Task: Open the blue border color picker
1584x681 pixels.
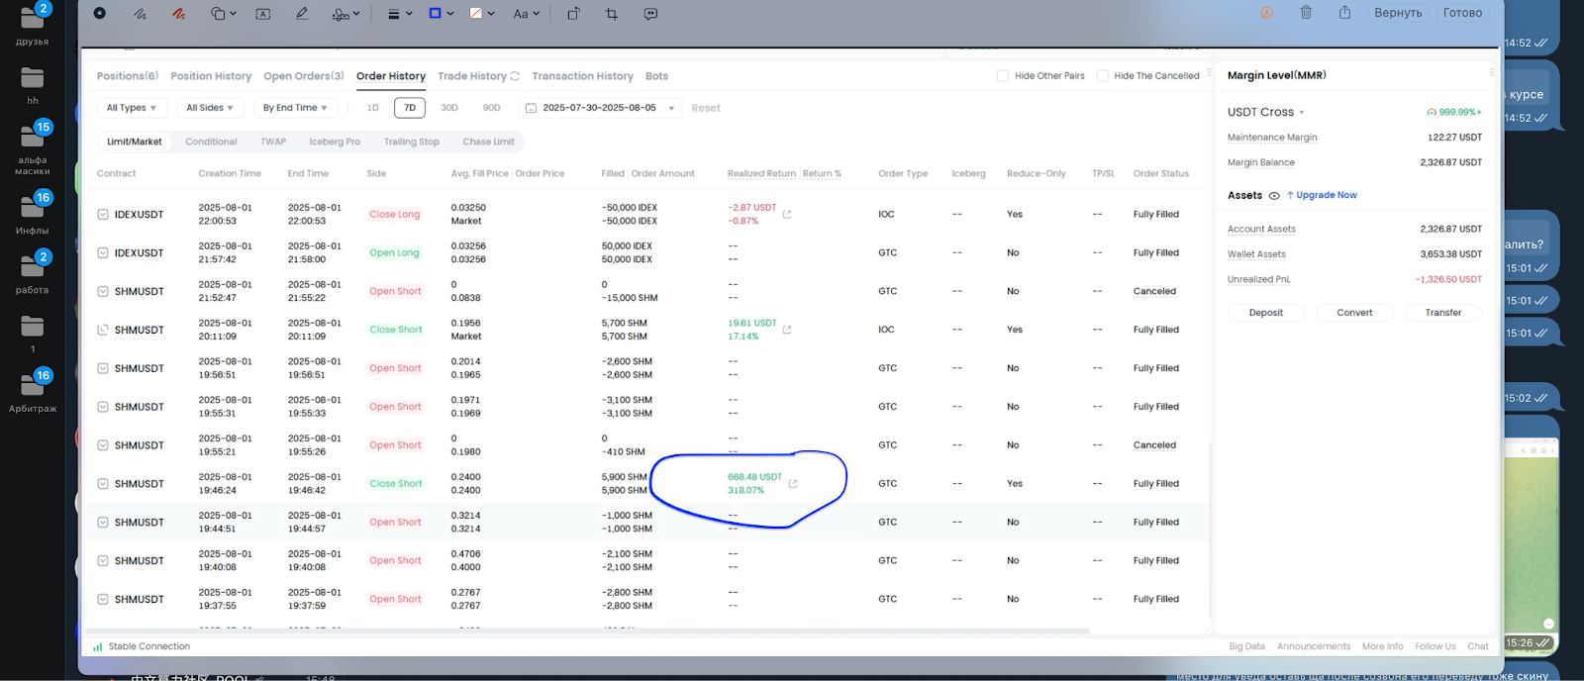Action: (x=441, y=14)
